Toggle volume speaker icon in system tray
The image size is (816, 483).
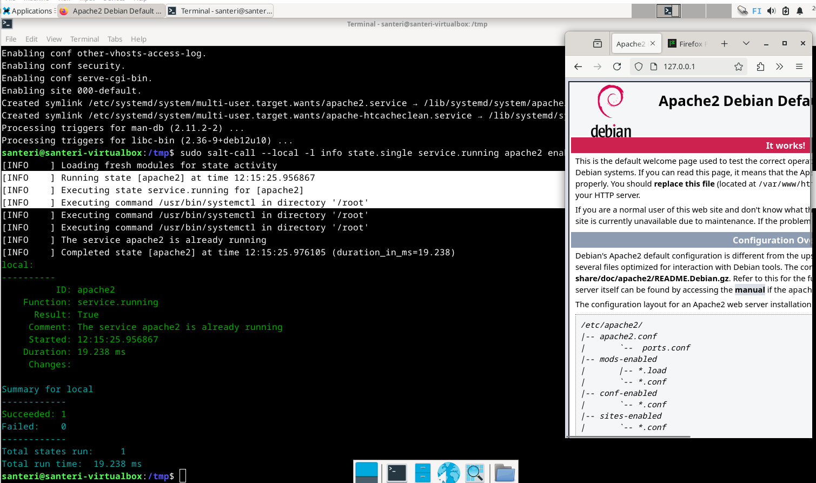pos(772,11)
